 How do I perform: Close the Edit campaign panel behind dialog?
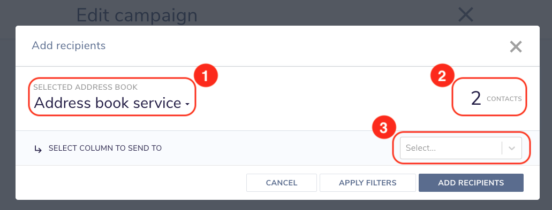465,15
